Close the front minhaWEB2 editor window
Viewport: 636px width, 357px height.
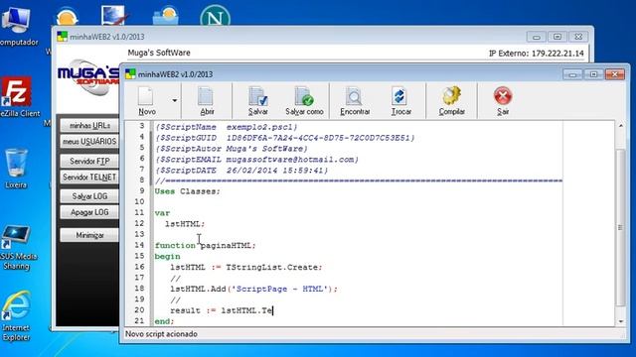point(614,74)
